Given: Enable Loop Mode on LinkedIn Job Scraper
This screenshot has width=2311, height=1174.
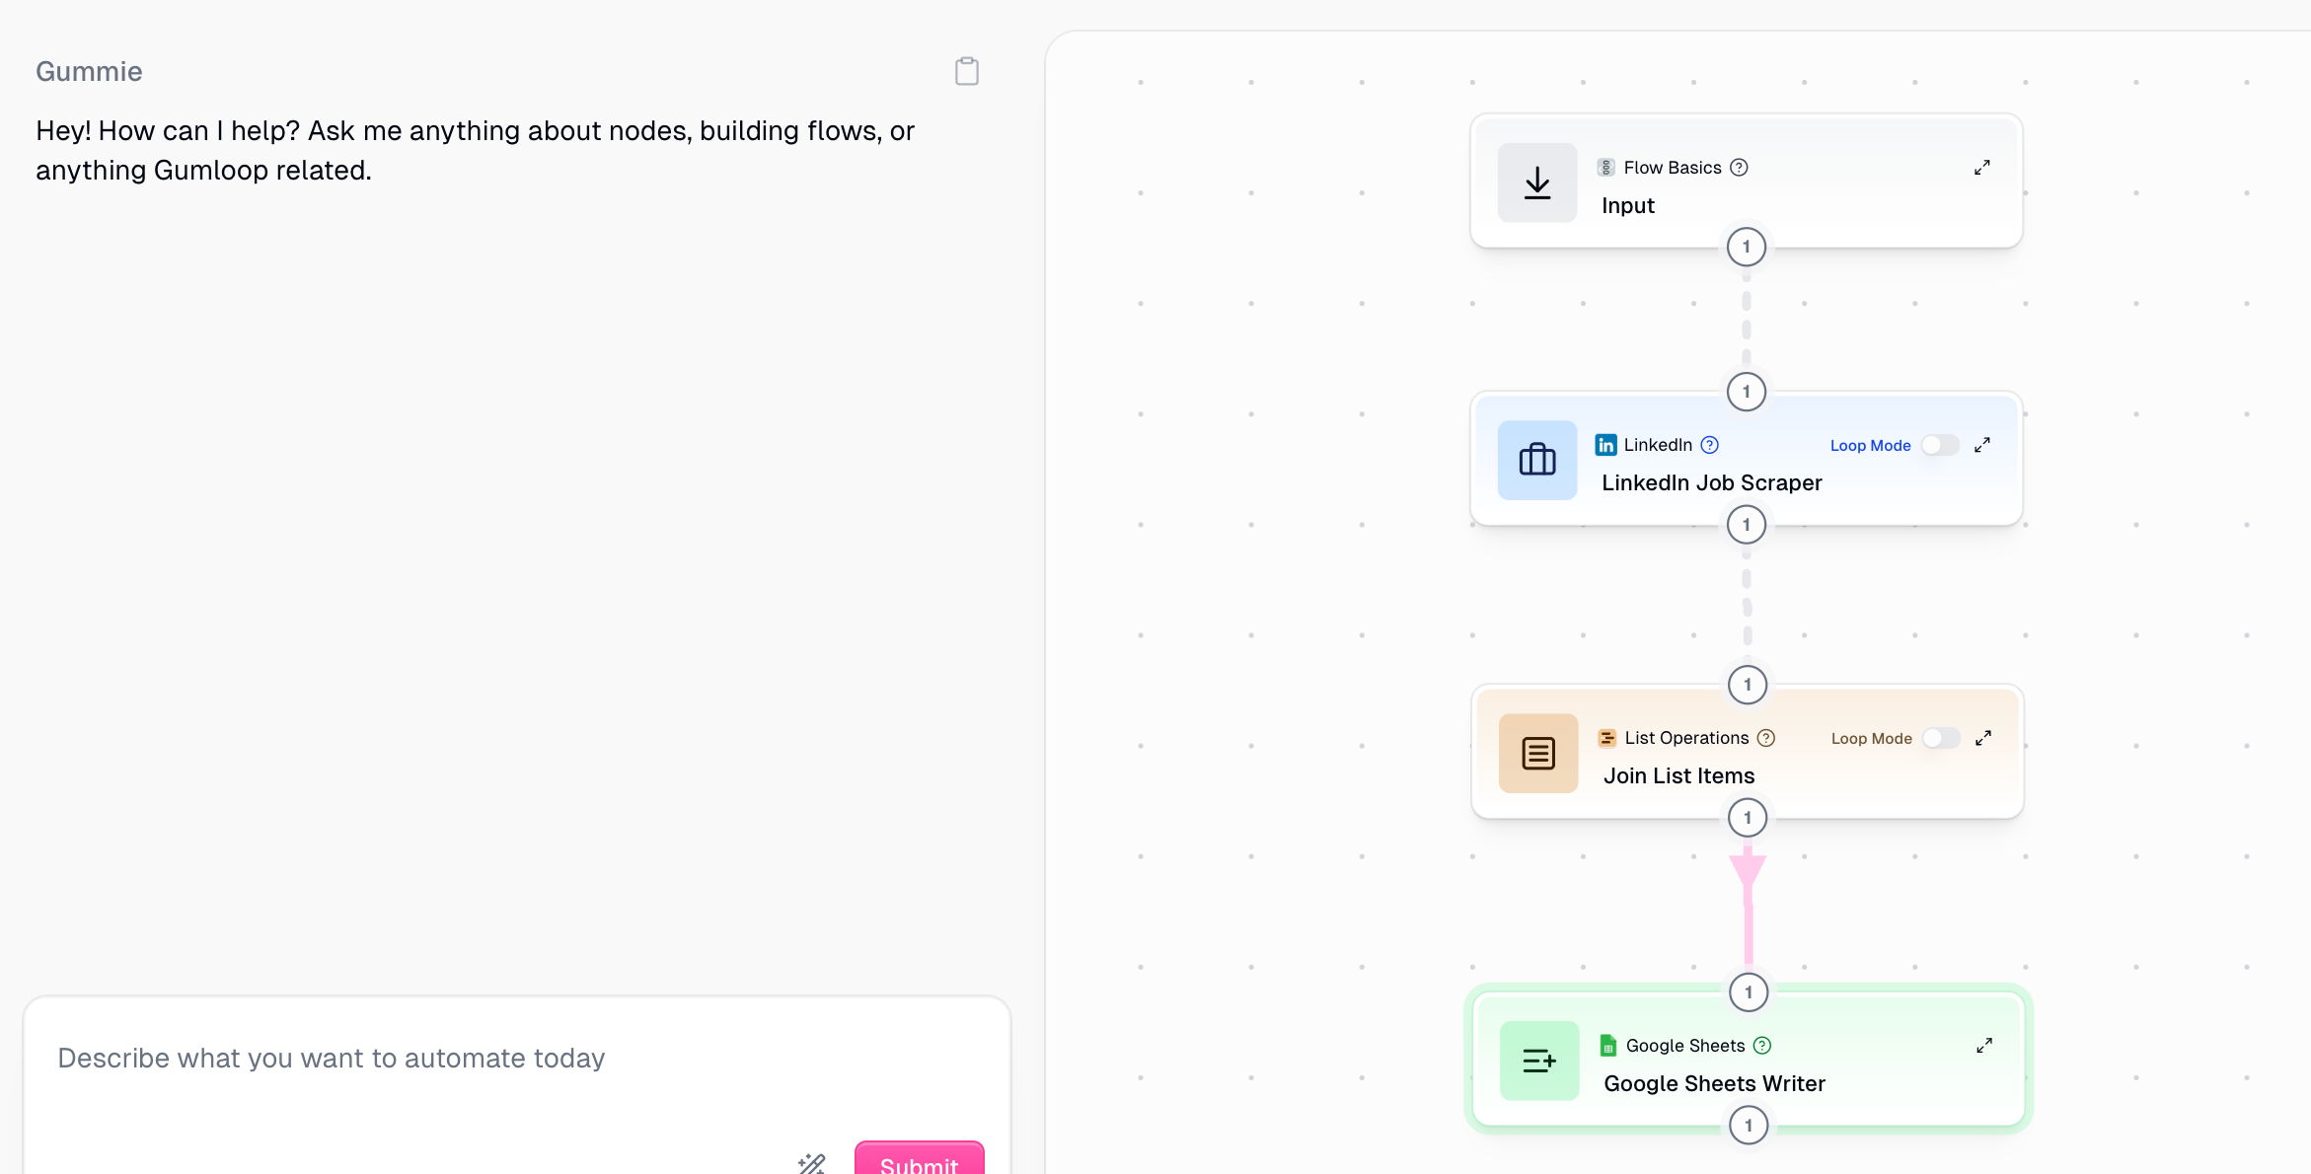Looking at the screenshot, I should tap(1938, 445).
